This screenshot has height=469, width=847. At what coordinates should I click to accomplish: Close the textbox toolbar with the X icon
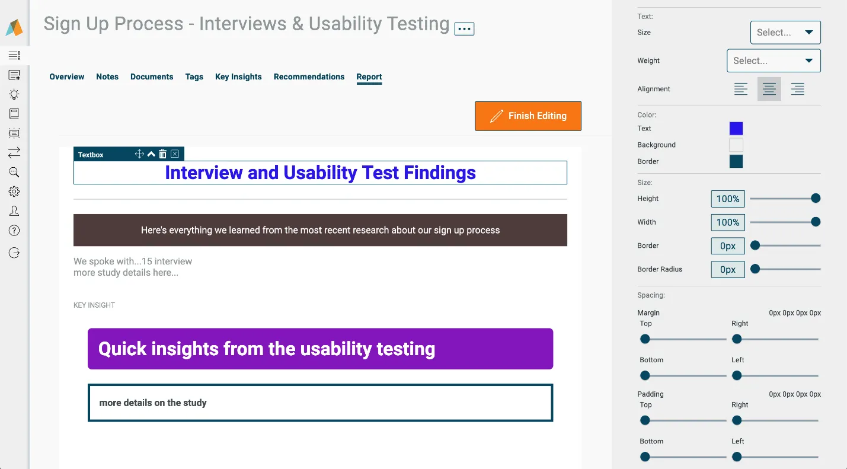pyautogui.click(x=175, y=154)
